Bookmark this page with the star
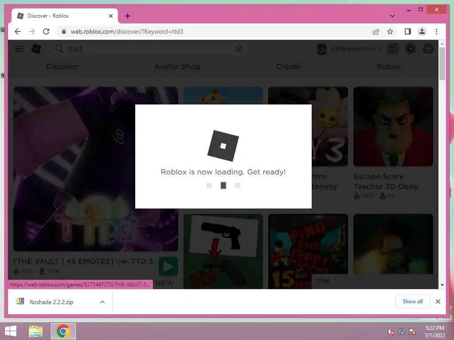Screen dimensions: 454x340 (x=390, y=31)
